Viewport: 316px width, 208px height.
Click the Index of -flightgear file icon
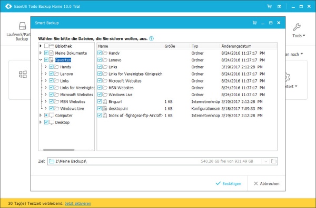105,116
